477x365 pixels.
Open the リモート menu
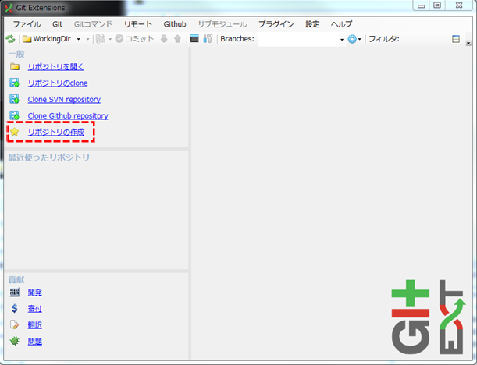[x=138, y=24]
